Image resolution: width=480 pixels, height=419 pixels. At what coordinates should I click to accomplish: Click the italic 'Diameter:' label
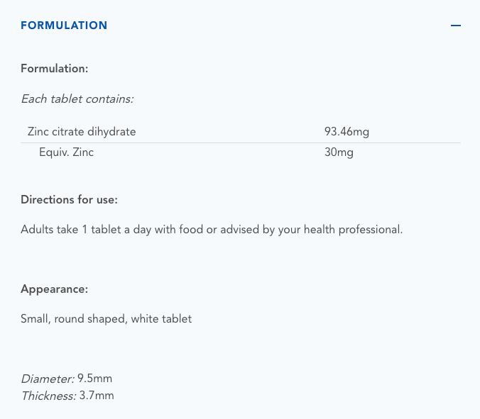(47, 379)
